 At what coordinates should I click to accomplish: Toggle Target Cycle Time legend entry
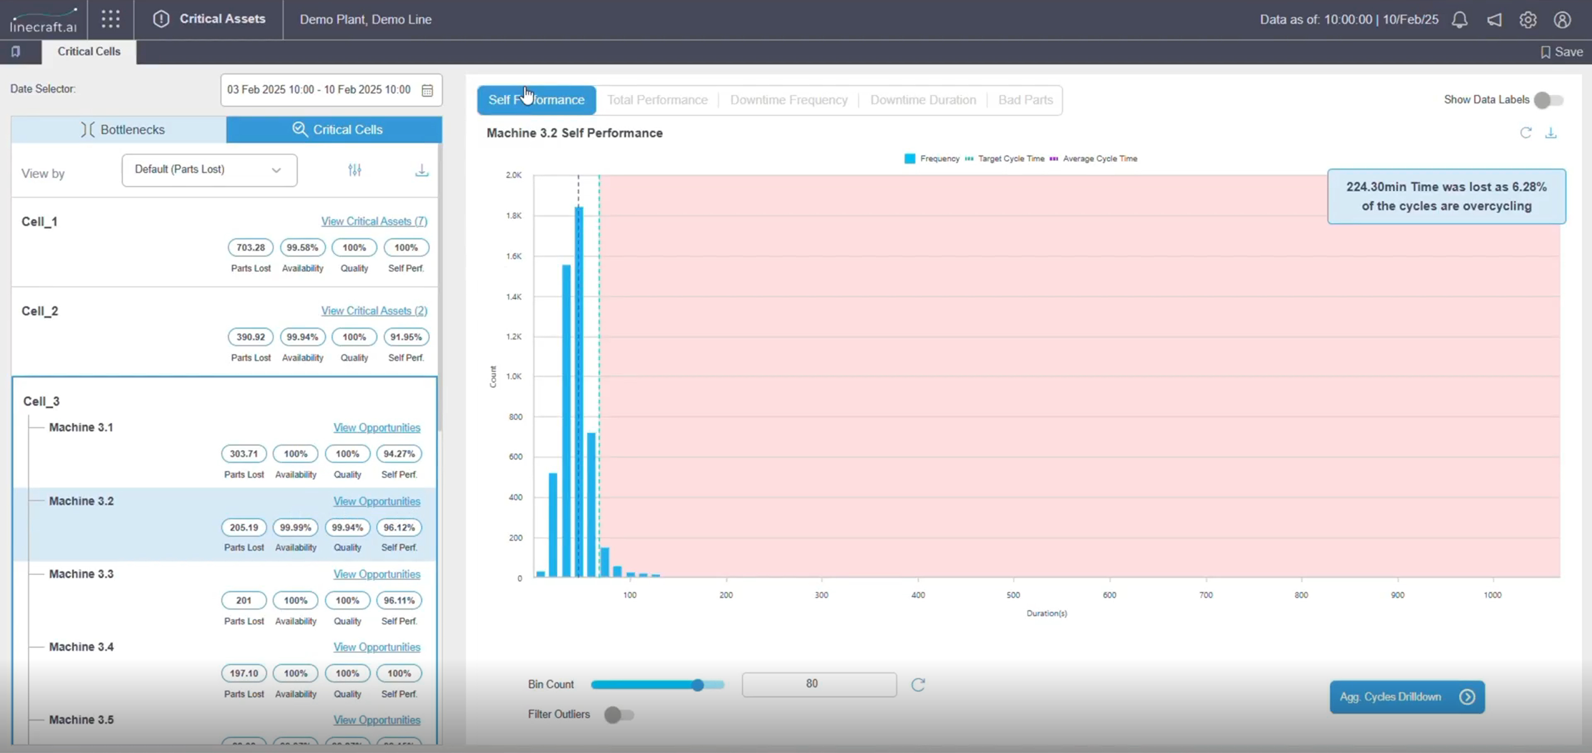pyautogui.click(x=1004, y=159)
